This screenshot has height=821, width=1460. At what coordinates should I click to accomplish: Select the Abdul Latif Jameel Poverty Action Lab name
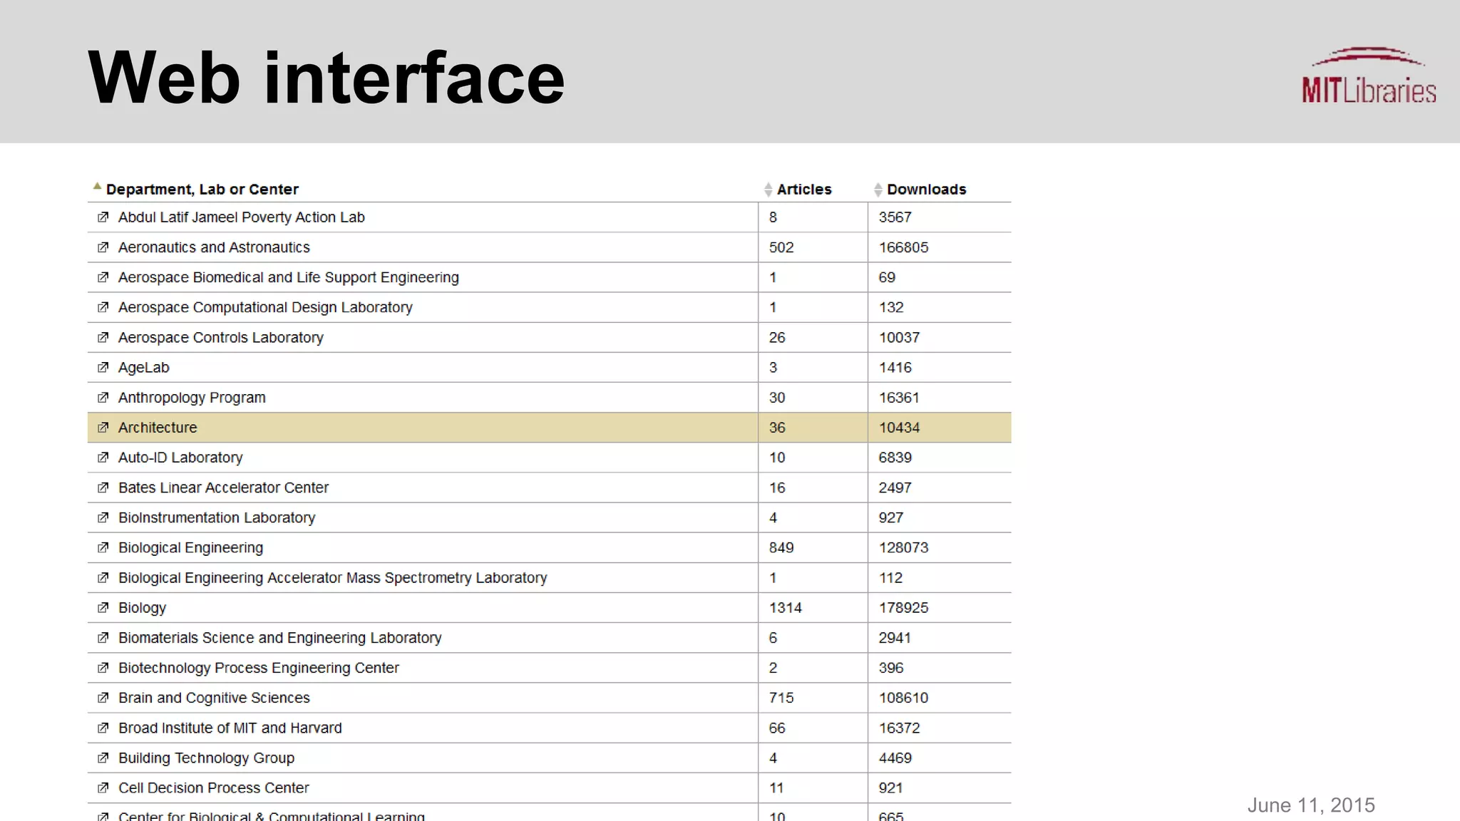[242, 217]
